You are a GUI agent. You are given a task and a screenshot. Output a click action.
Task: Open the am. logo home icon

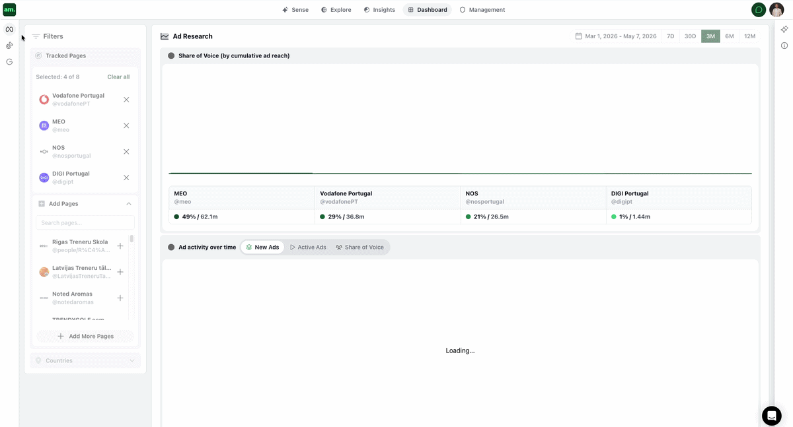(9, 10)
